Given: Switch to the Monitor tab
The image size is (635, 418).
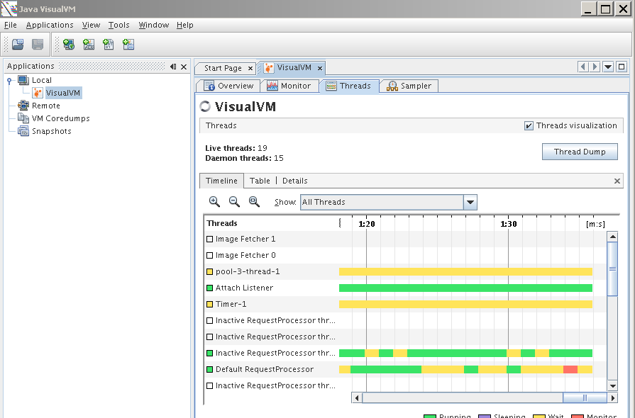Looking at the screenshot, I should click(x=289, y=86).
